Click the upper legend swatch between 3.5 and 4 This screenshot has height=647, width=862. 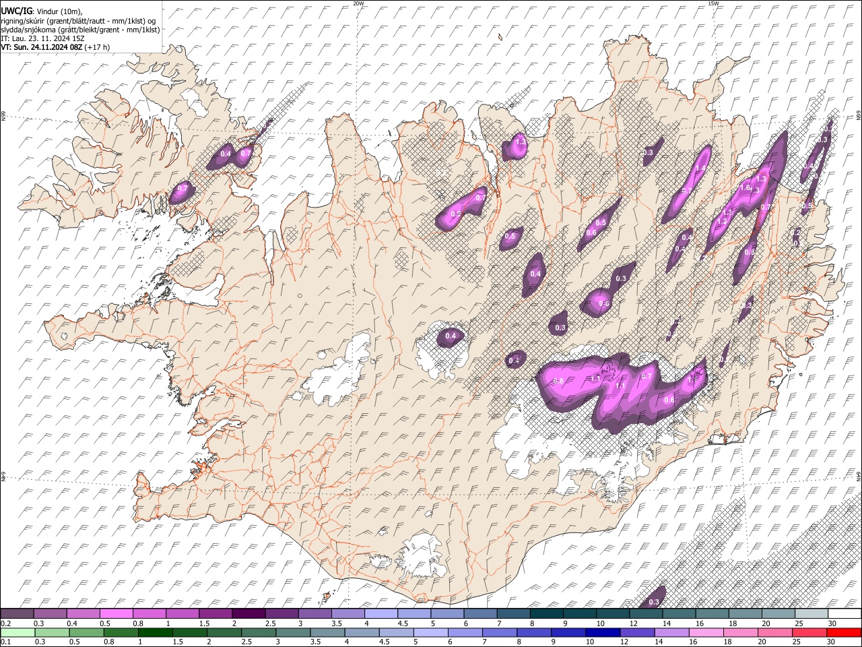tap(347, 613)
